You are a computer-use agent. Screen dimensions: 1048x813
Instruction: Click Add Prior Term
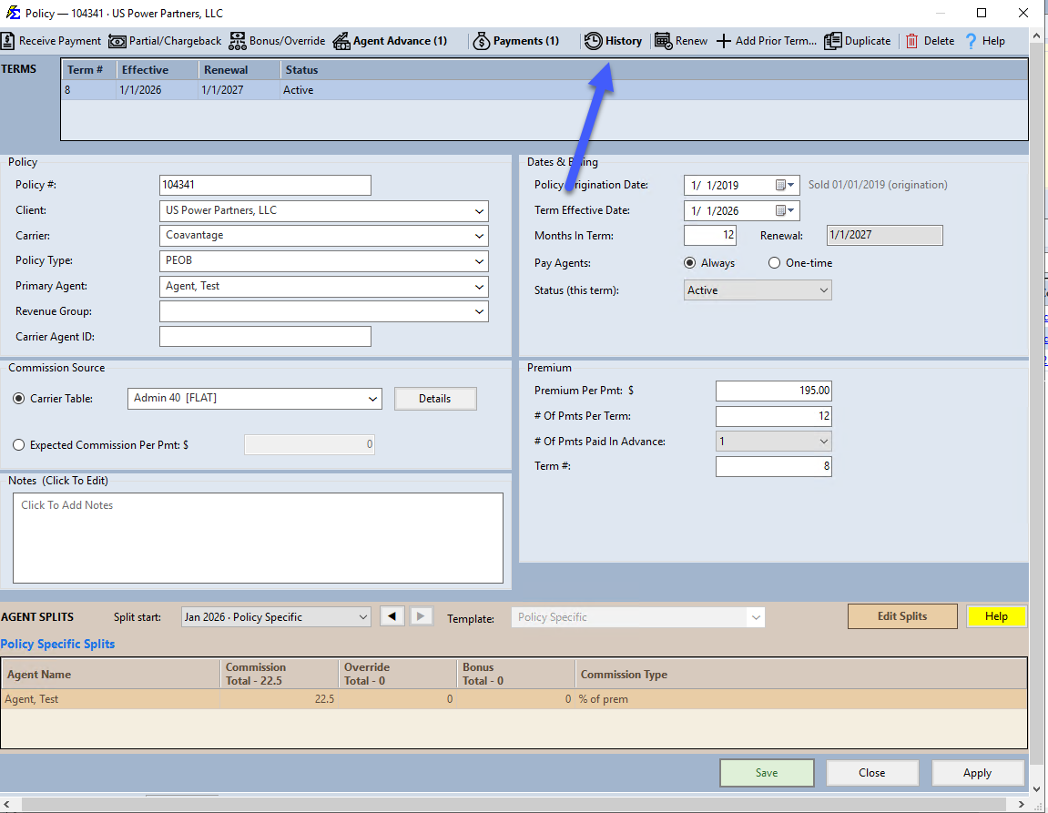pyautogui.click(x=767, y=41)
